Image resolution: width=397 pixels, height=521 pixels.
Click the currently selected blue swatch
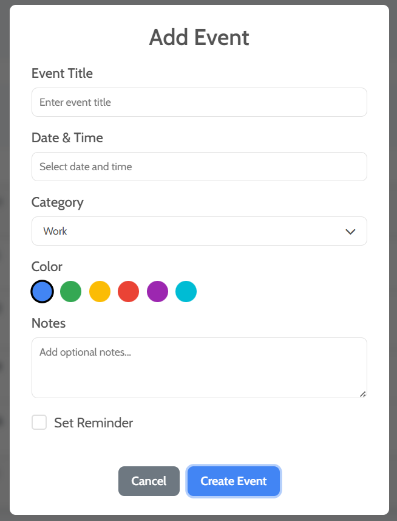pyautogui.click(x=42, y=291)
